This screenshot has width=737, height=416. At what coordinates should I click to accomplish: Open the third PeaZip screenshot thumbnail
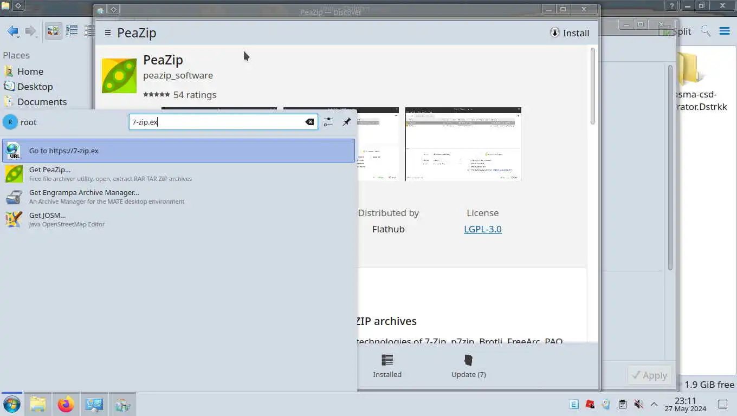click(x=463, y=144)
